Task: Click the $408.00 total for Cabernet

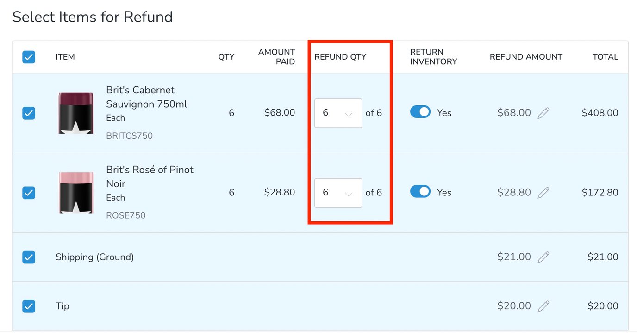Action: click(x=600, y=113)
